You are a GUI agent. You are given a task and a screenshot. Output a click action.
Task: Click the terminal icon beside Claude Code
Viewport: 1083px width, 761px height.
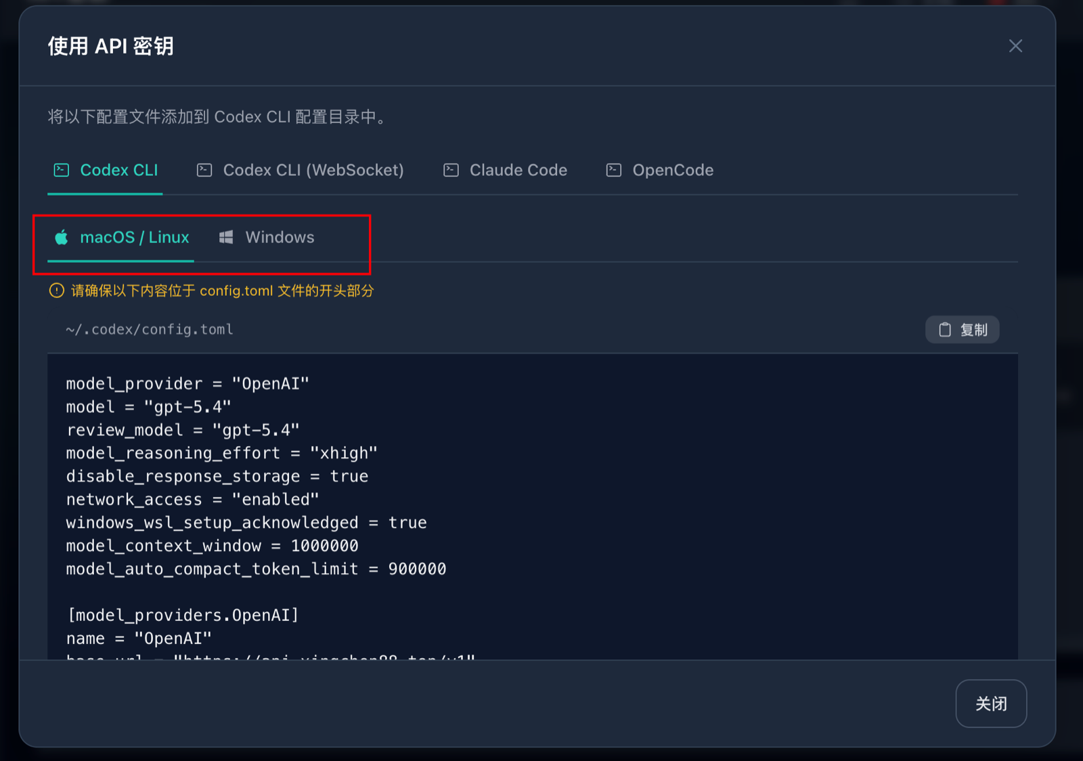click(x=451, y=170)
